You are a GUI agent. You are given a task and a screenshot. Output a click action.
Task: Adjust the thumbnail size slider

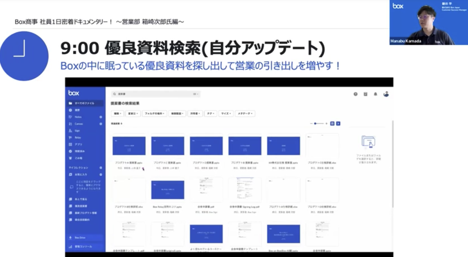pyautogui.click(x=315, y=123)
